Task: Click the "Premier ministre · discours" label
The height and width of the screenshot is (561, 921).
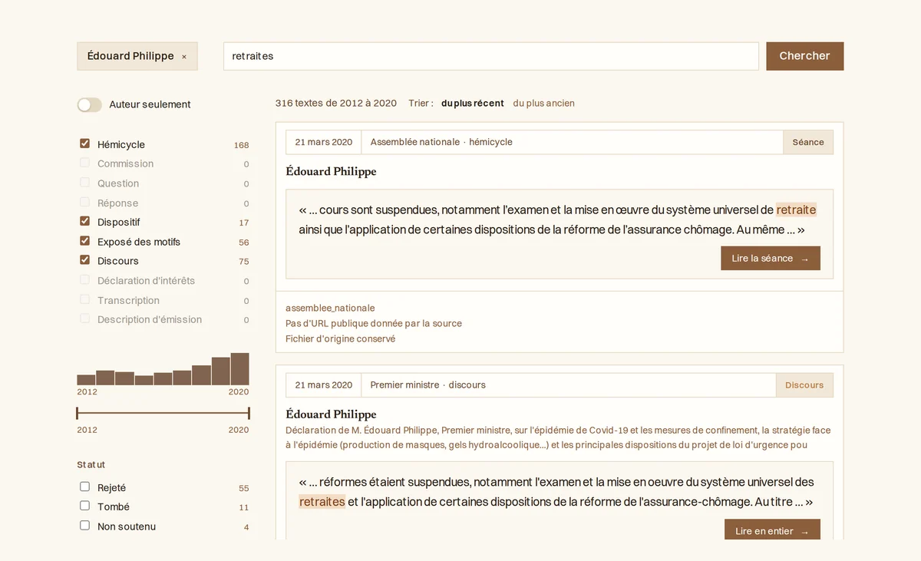Action: [x=428, y=385]
